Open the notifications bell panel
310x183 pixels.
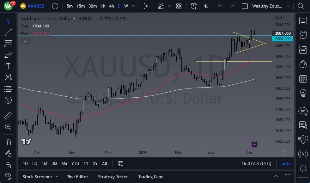(x=303, y=168)
